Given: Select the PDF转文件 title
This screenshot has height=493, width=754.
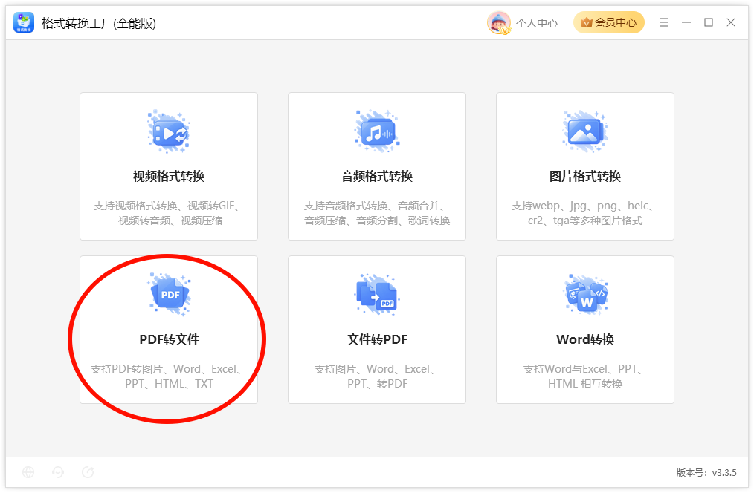Looking at the screenshot, I should point(169,339).
